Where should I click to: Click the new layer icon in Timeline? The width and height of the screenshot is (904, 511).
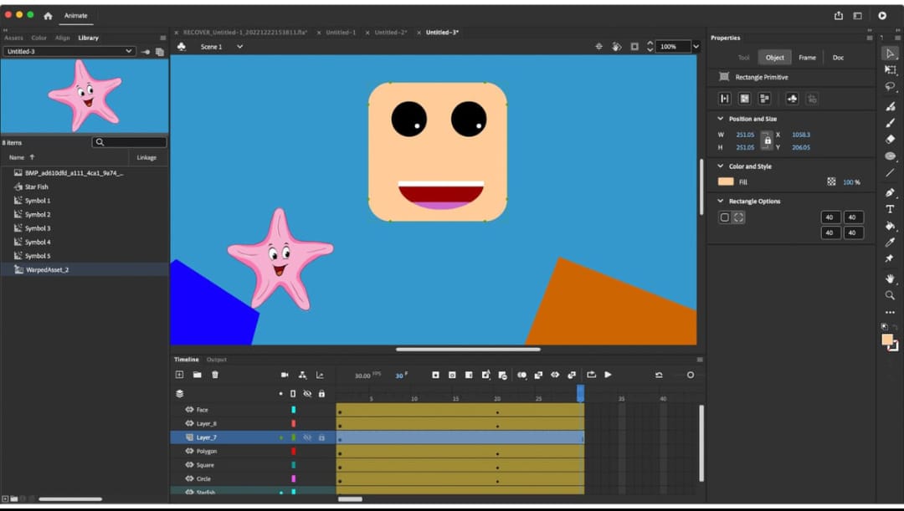179,375
